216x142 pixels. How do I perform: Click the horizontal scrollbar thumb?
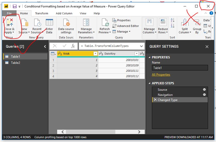(x=91, y=132)
